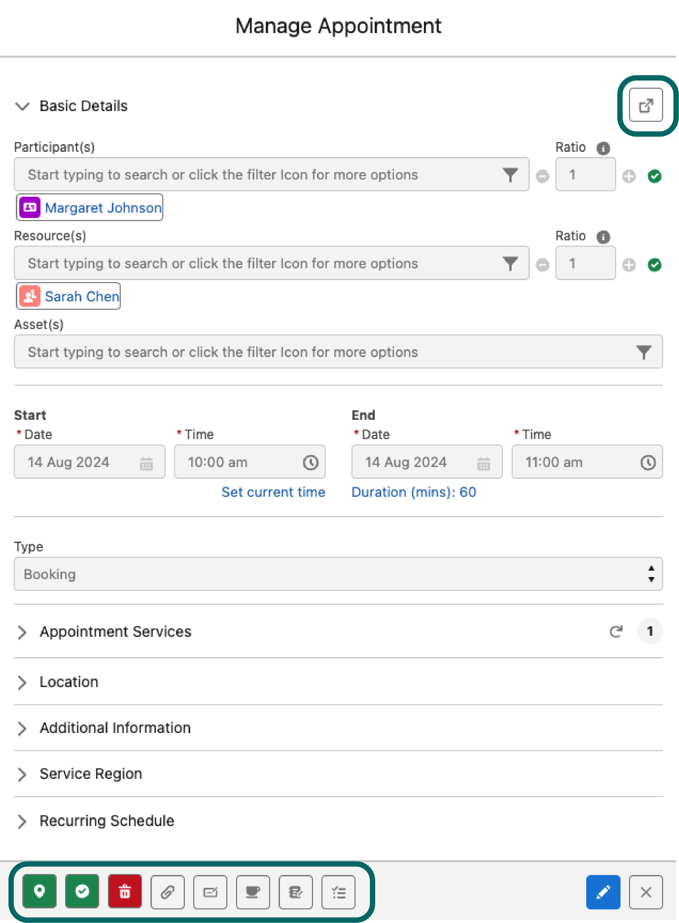Screen dimensions: 679x923
Task: Open the Margaret Johnson participant link
Action: 103,208
